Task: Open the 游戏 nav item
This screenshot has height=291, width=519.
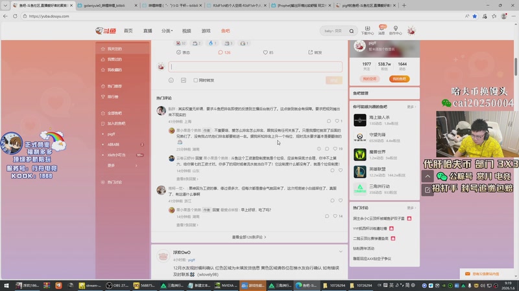Action: 206,30
